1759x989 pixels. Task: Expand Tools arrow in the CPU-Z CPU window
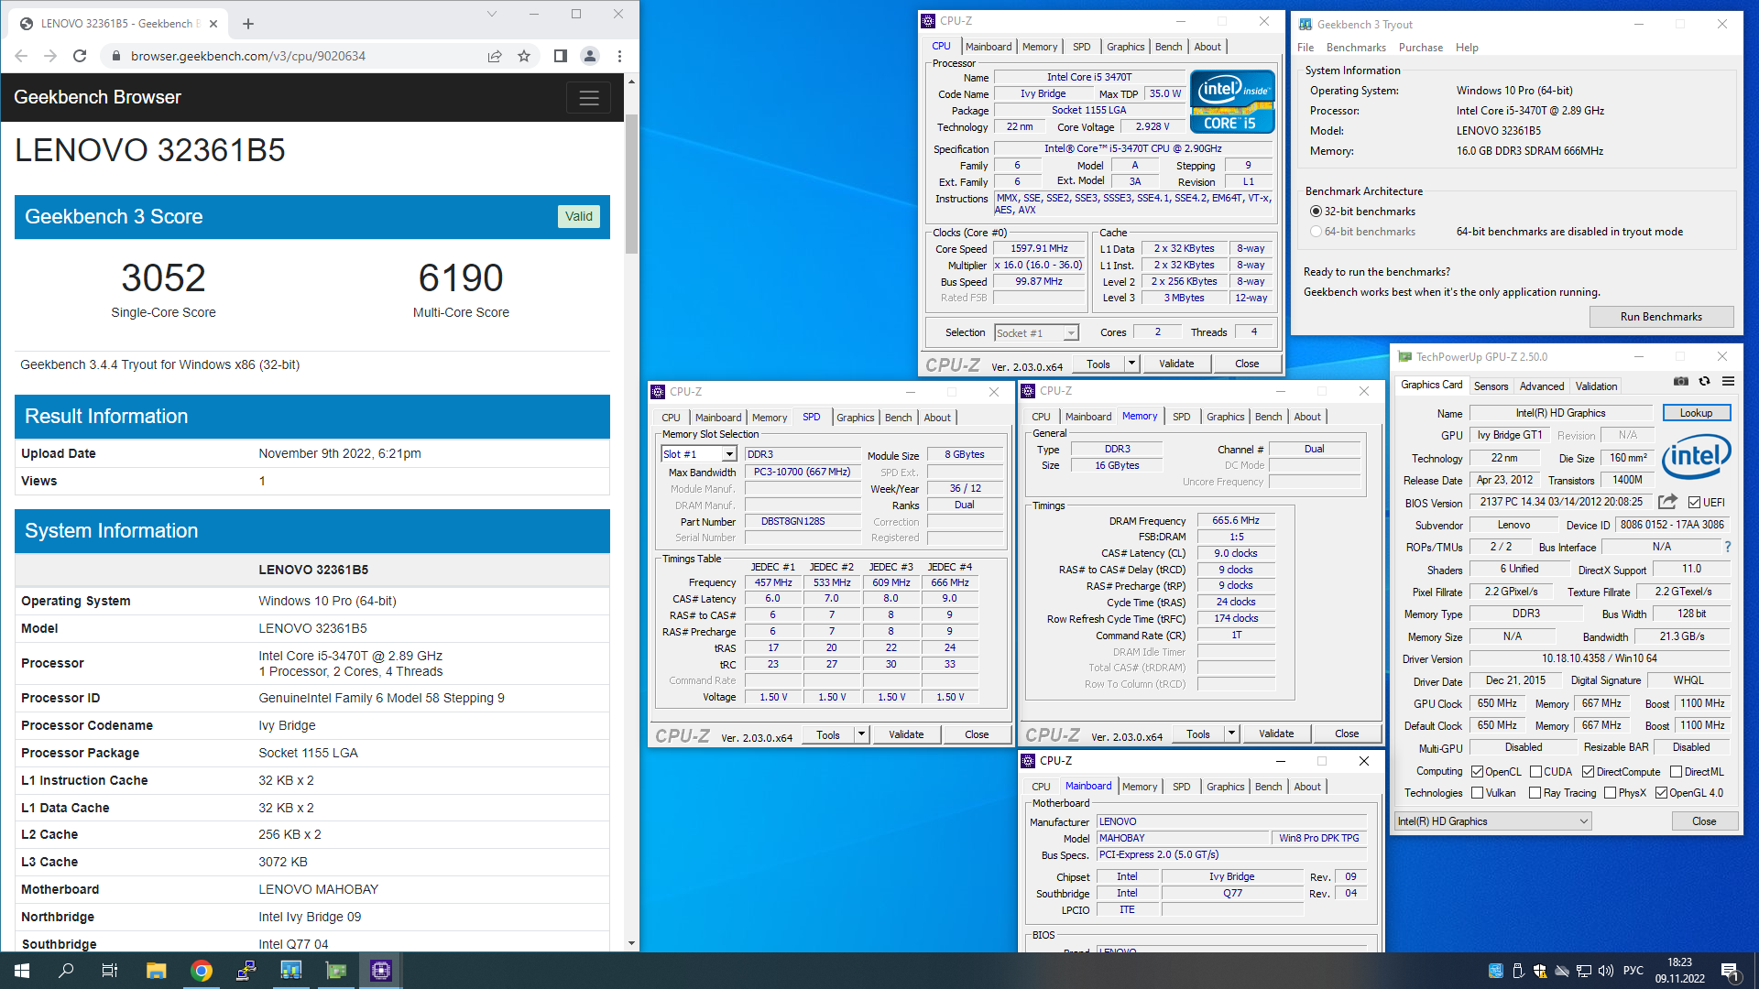(x=1131, y=364)
